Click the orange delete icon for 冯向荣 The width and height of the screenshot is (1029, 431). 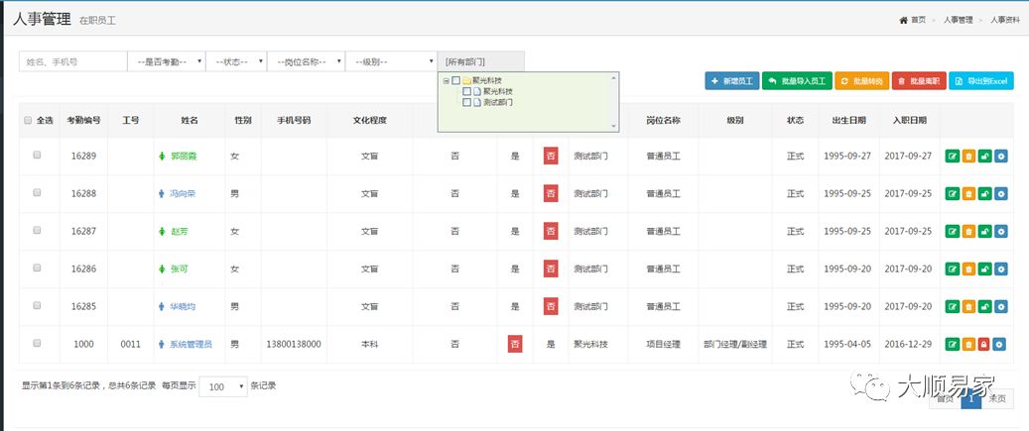point(968,194)
